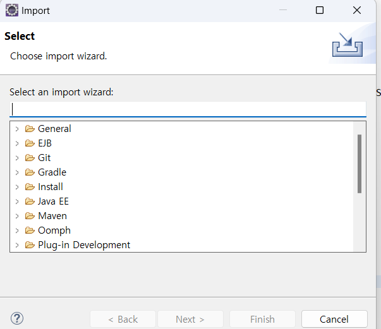Click the Oomph folder icon

click(30, 230)
